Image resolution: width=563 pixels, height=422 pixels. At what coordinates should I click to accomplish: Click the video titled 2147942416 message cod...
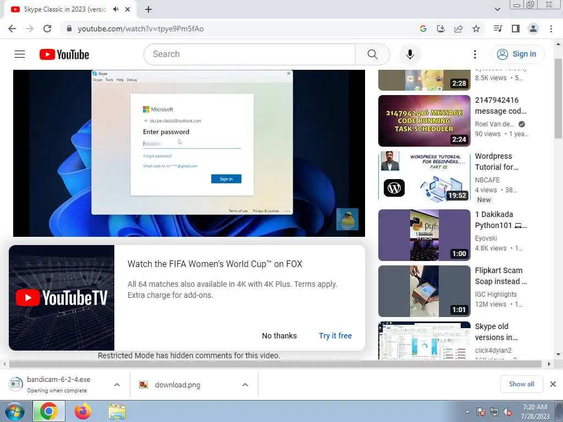pyautogui.click(x=500, y=105)
